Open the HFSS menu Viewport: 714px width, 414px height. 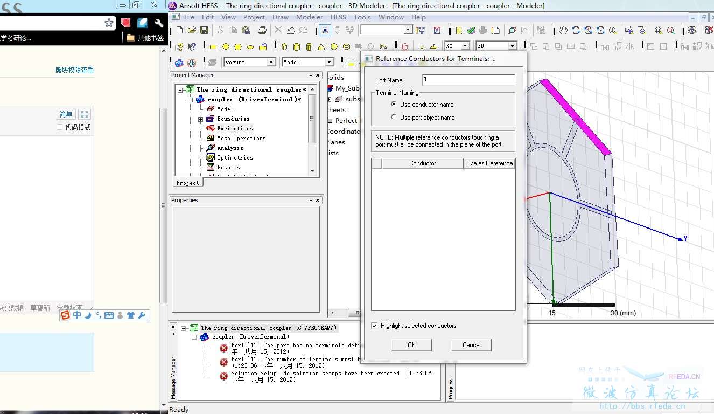(x=339, y=17)
